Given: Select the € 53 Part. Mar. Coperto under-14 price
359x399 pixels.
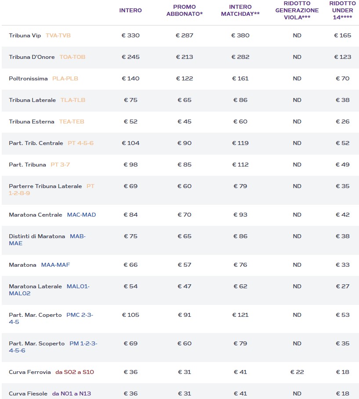Looking at the screenshot, I should pyautogui.click(x=343, y=315).
